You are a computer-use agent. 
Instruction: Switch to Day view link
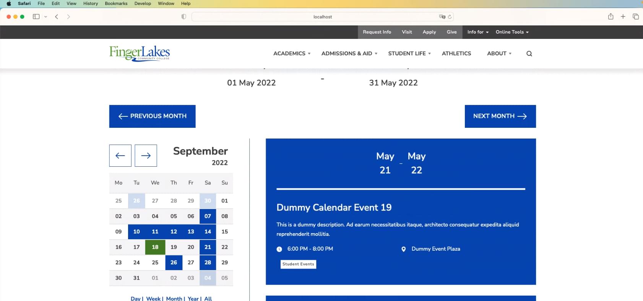pyautogui.click(x=136, y=298)
